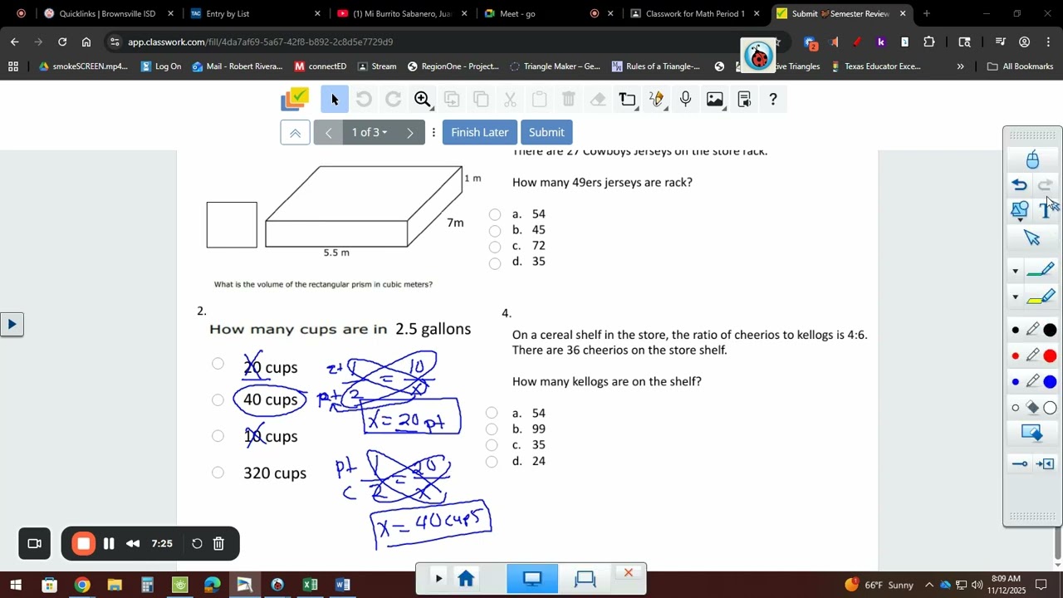The width and height of the screenshot is (1063, 598).
Task: Pick the black pen color
Action: [x=1050, y=331]
